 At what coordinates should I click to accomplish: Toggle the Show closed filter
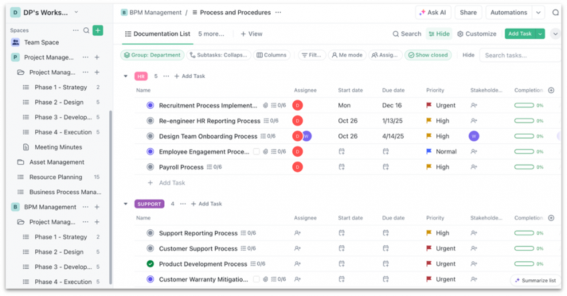point(428,55)
